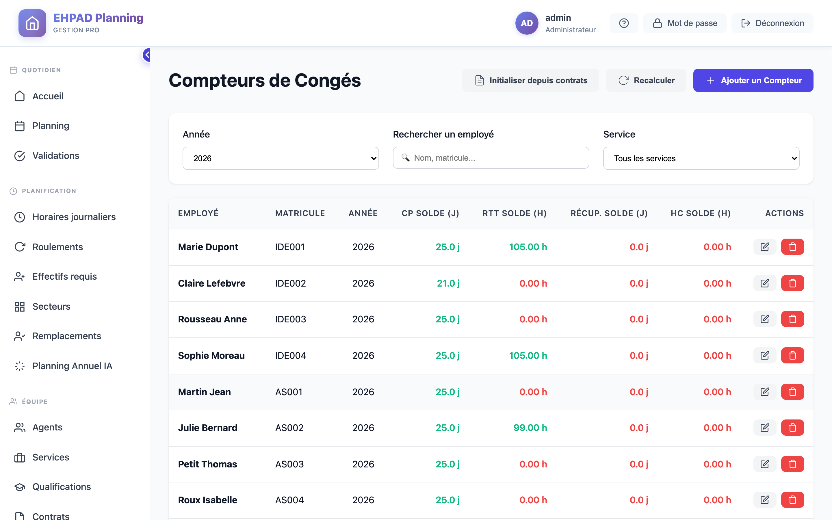Click the Recalculer button
This screenshot has height=520, width=832.
pyautogui.click(x=646, y=80)
